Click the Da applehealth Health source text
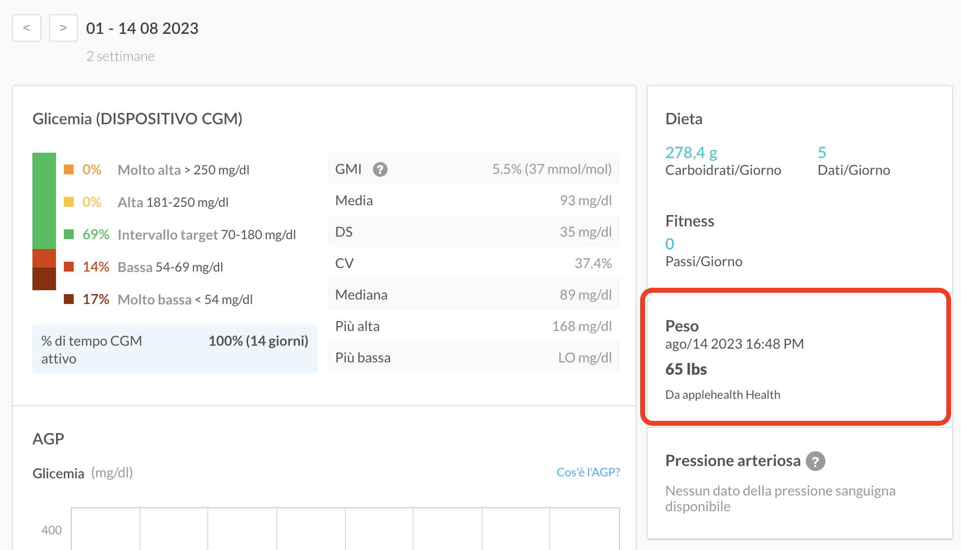961x550 pixels. 723,395
